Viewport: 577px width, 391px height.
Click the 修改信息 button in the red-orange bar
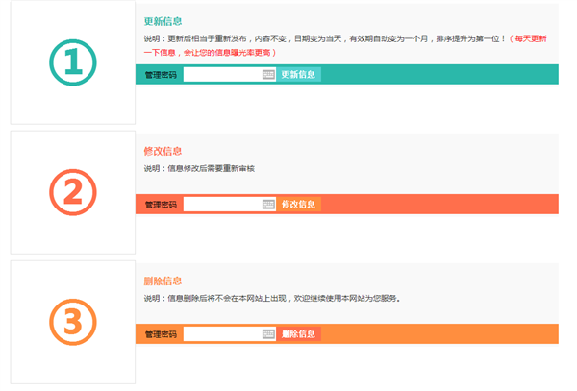pyautogui.click(x=298, y=205)
